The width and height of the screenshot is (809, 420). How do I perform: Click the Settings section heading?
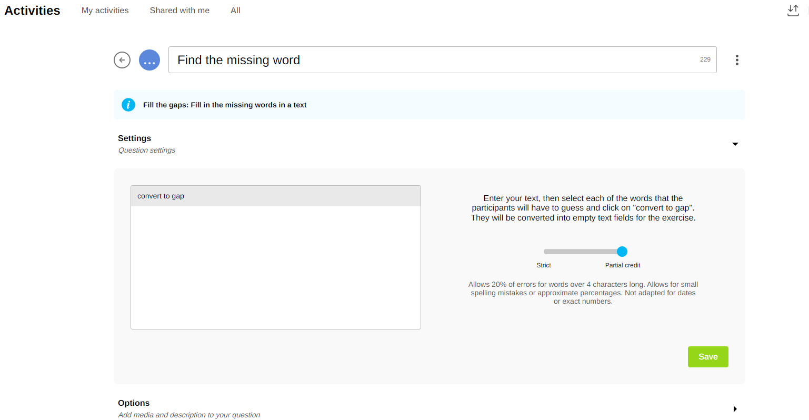[x=134, y=138]
